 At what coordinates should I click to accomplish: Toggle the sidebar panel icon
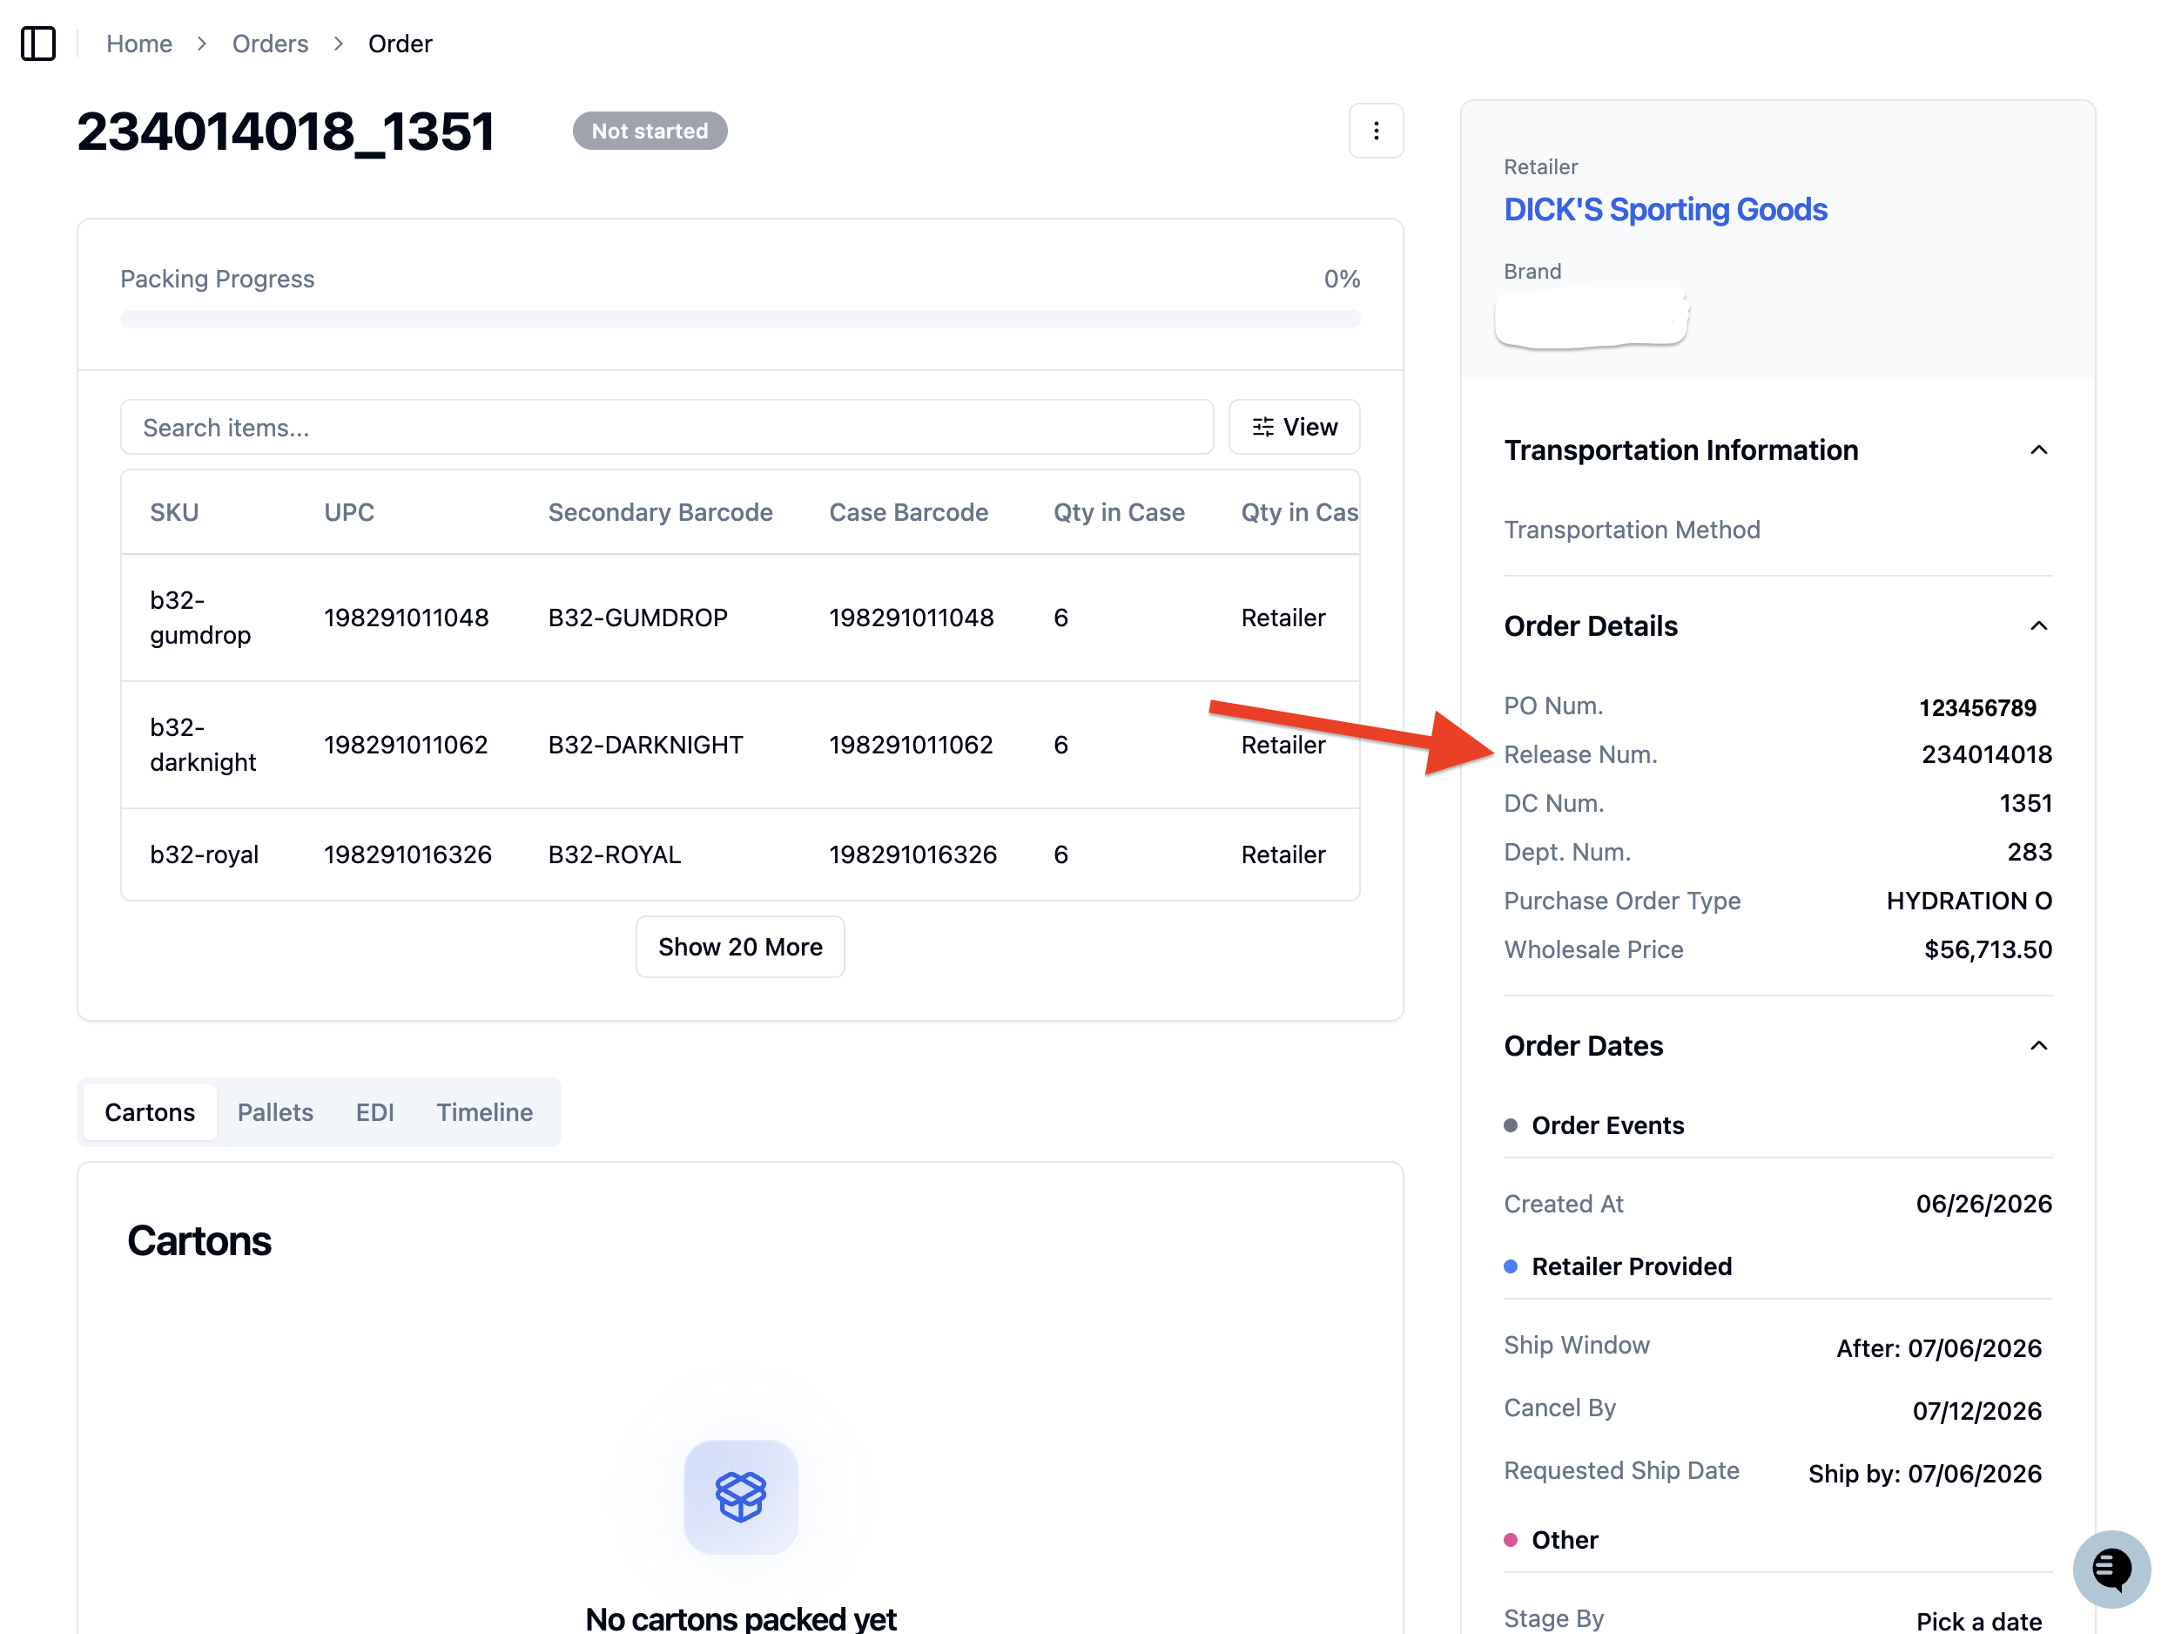pyautogui.click(x=38, y=44)
